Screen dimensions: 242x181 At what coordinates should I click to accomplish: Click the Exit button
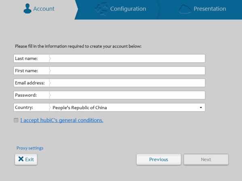pyautogui.click(x=26, y=159)
